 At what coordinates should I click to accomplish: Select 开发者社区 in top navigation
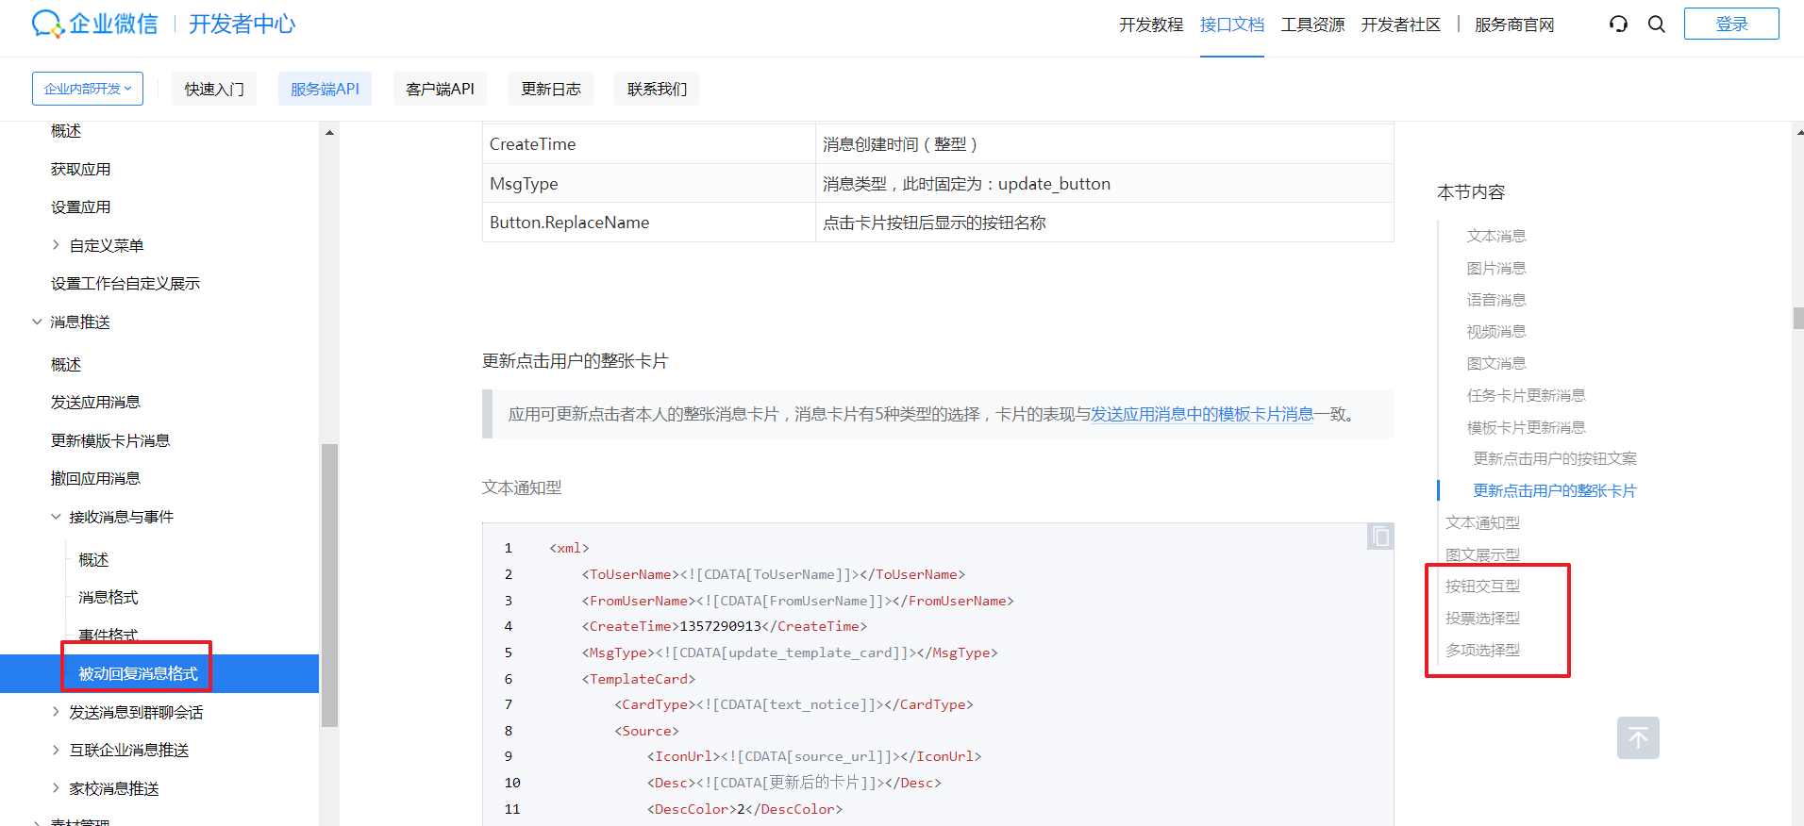coord(1400,25)
